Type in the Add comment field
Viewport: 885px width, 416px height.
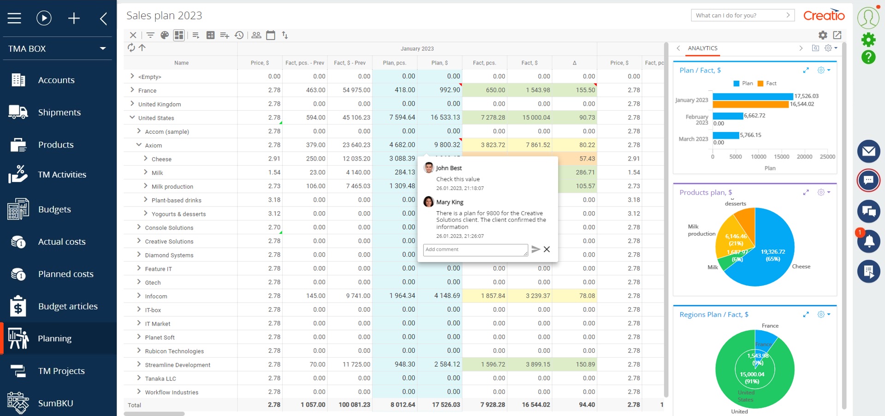[475, 250]
